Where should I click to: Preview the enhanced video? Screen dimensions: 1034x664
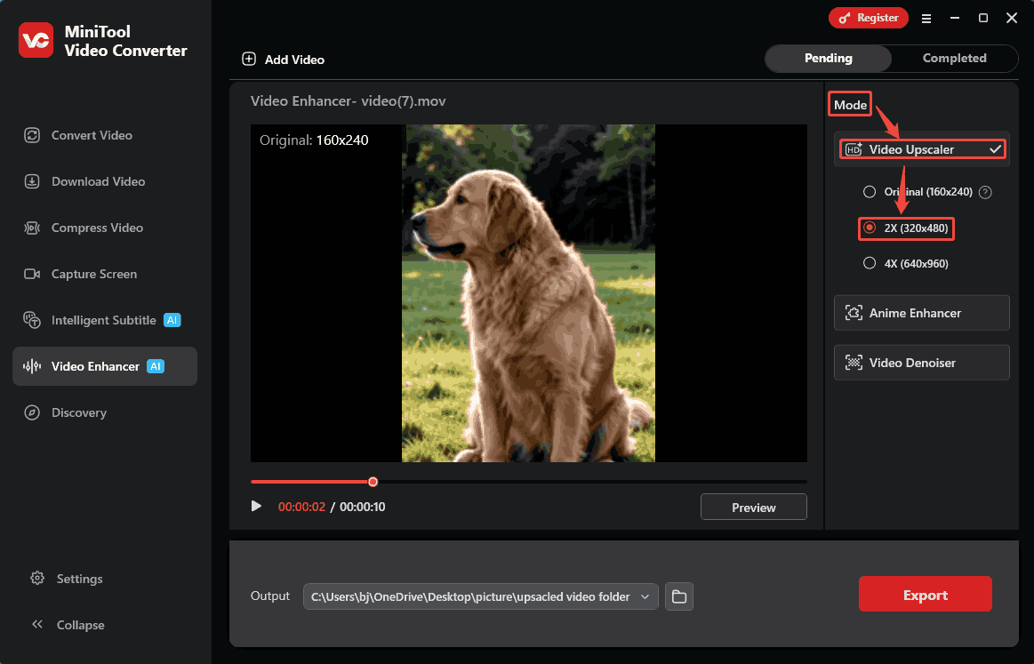[753, 507]
